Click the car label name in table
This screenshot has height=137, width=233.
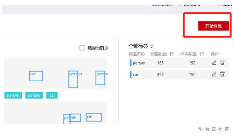pos(136,75)
